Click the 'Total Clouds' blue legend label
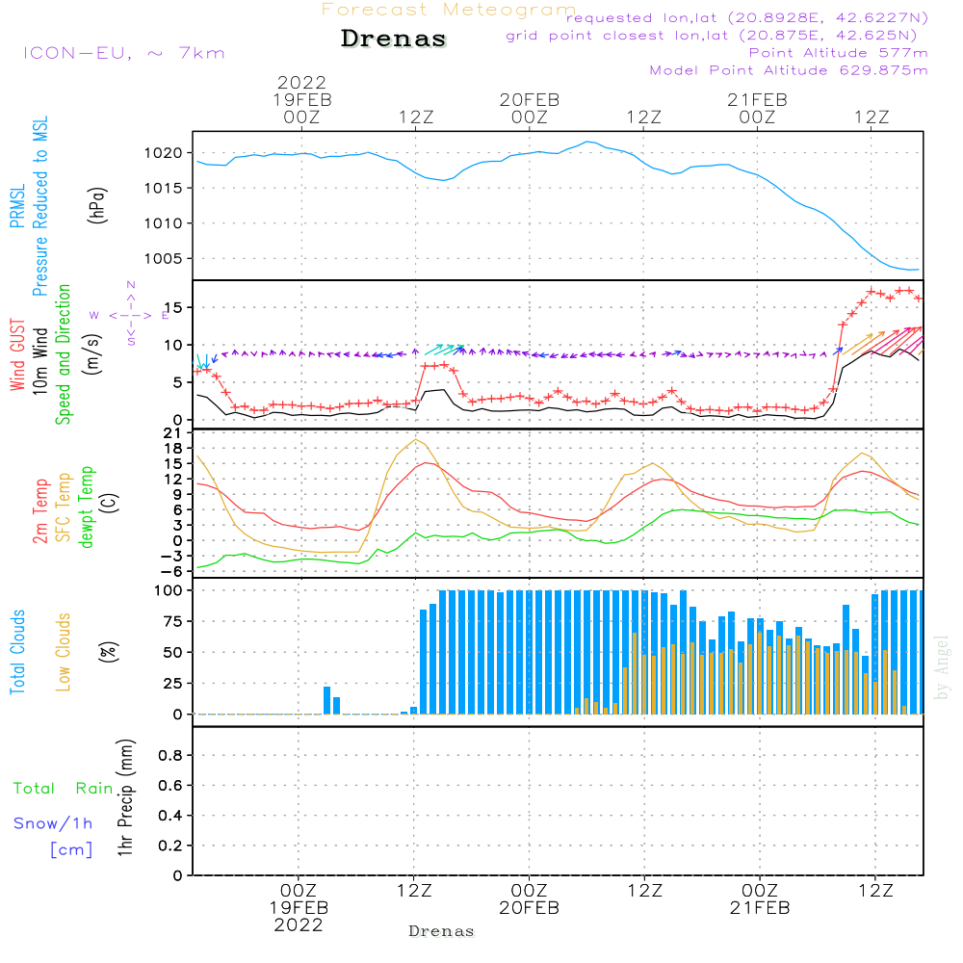Screen dimensions: 963x963 [17, 652]
